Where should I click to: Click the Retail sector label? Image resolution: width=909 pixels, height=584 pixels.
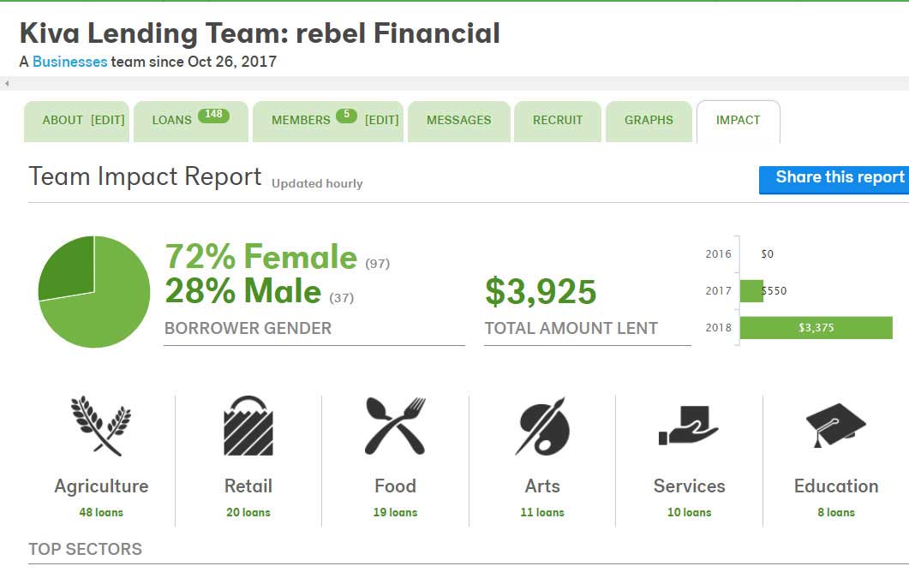coord(248,486)
